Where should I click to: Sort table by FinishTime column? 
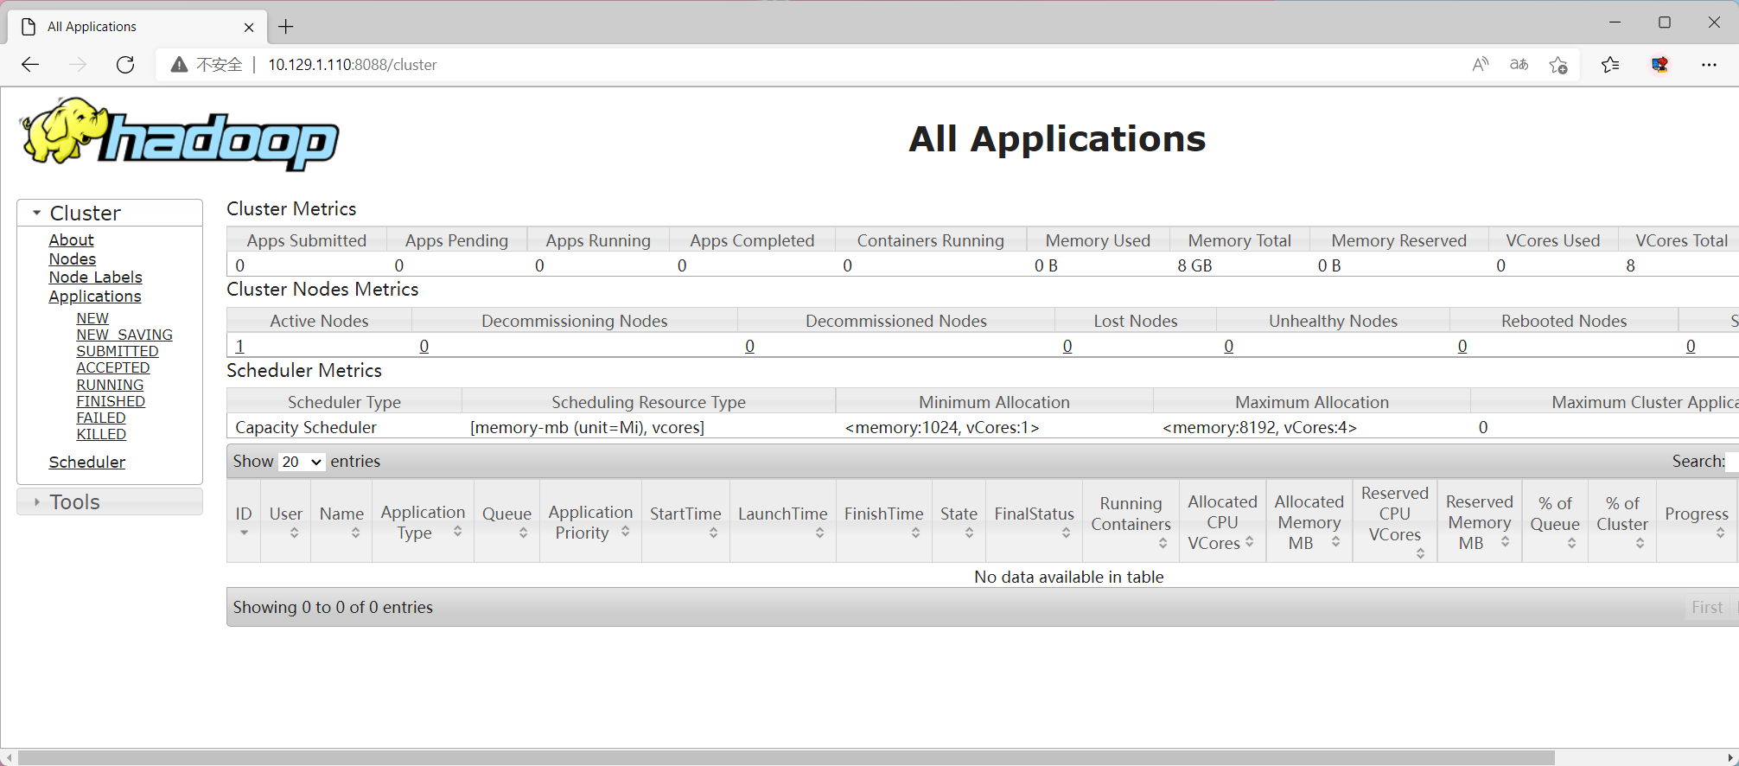point(884,520)
